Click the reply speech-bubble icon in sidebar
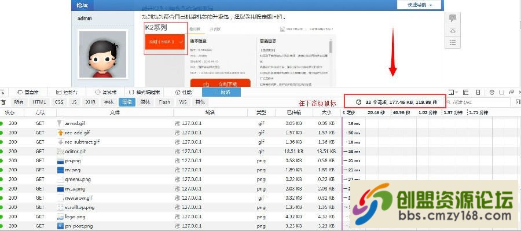The width and height of the screenshot is (521, 231). pos(452,18)
